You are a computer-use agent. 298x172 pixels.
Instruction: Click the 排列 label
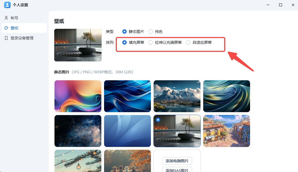click(x=110, y=42)
